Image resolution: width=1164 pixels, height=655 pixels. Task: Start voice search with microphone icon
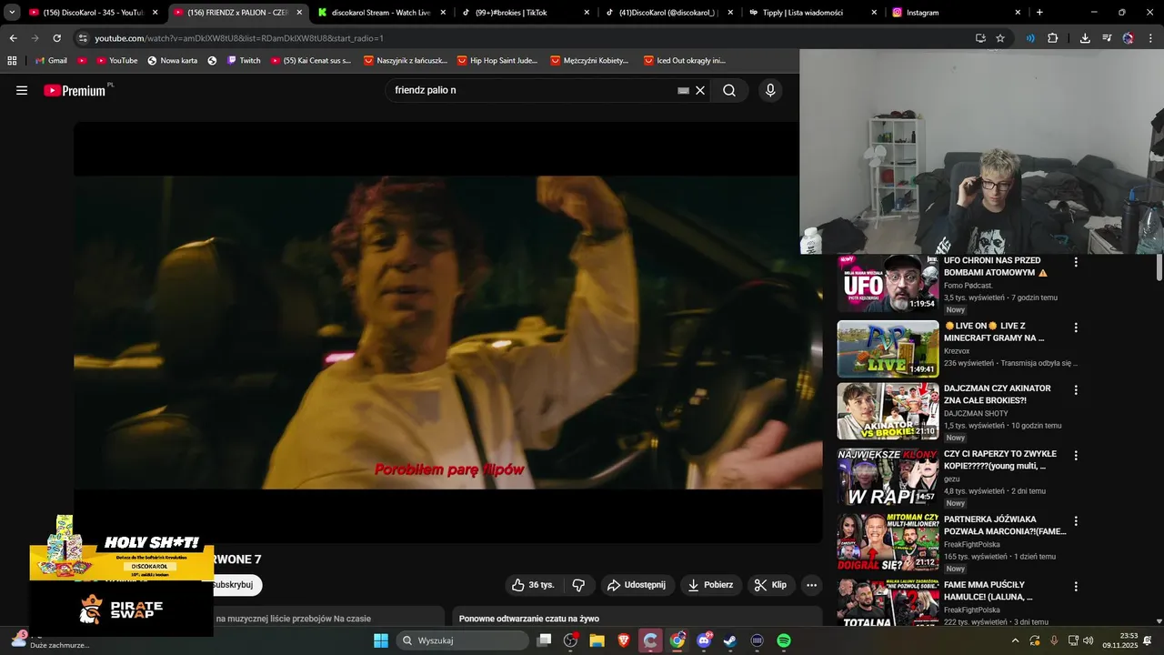[770, 90]
